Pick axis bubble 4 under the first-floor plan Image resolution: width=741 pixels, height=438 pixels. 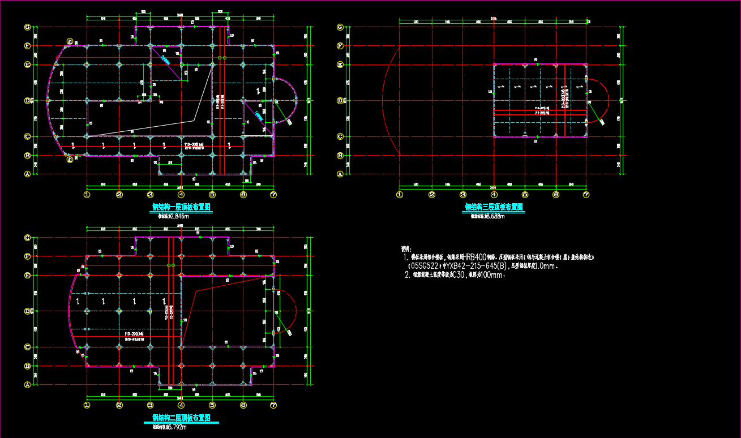coord(181,195)
